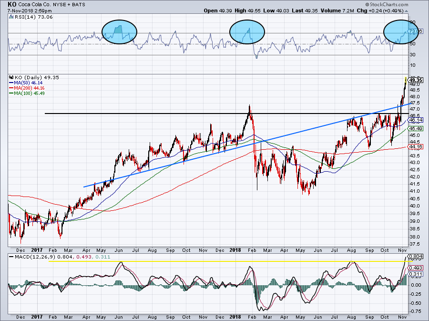The image size is (429, 321).
Task: Click the 2017 year label under the price chart
Action: (x=37, y=250)
